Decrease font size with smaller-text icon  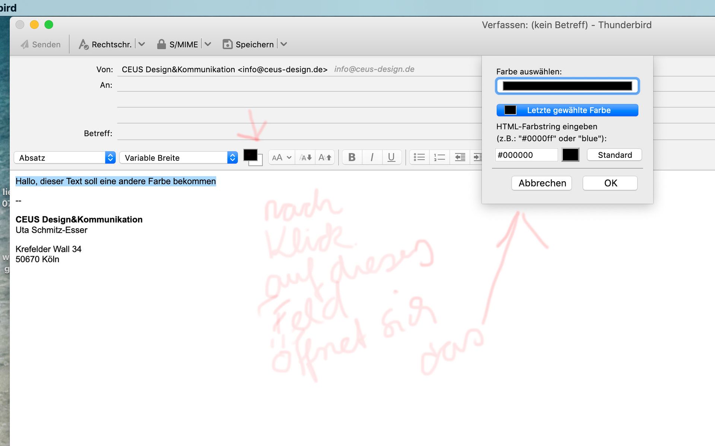305,157
